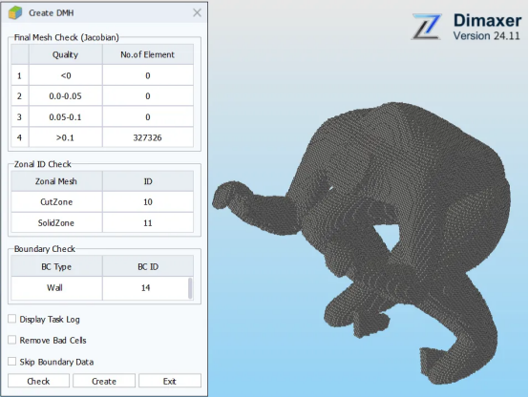The image size is (529, 397).
Task: Select the SolidZone row
Action: [x=102, y=222]
